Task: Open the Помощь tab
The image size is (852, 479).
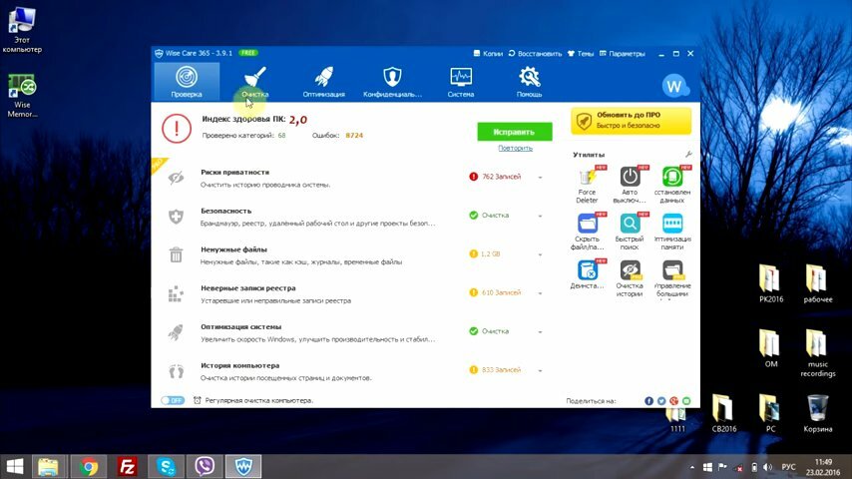Action: (529, 82)
